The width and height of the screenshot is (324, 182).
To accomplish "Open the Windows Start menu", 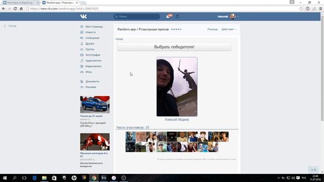I will (5, 178).
